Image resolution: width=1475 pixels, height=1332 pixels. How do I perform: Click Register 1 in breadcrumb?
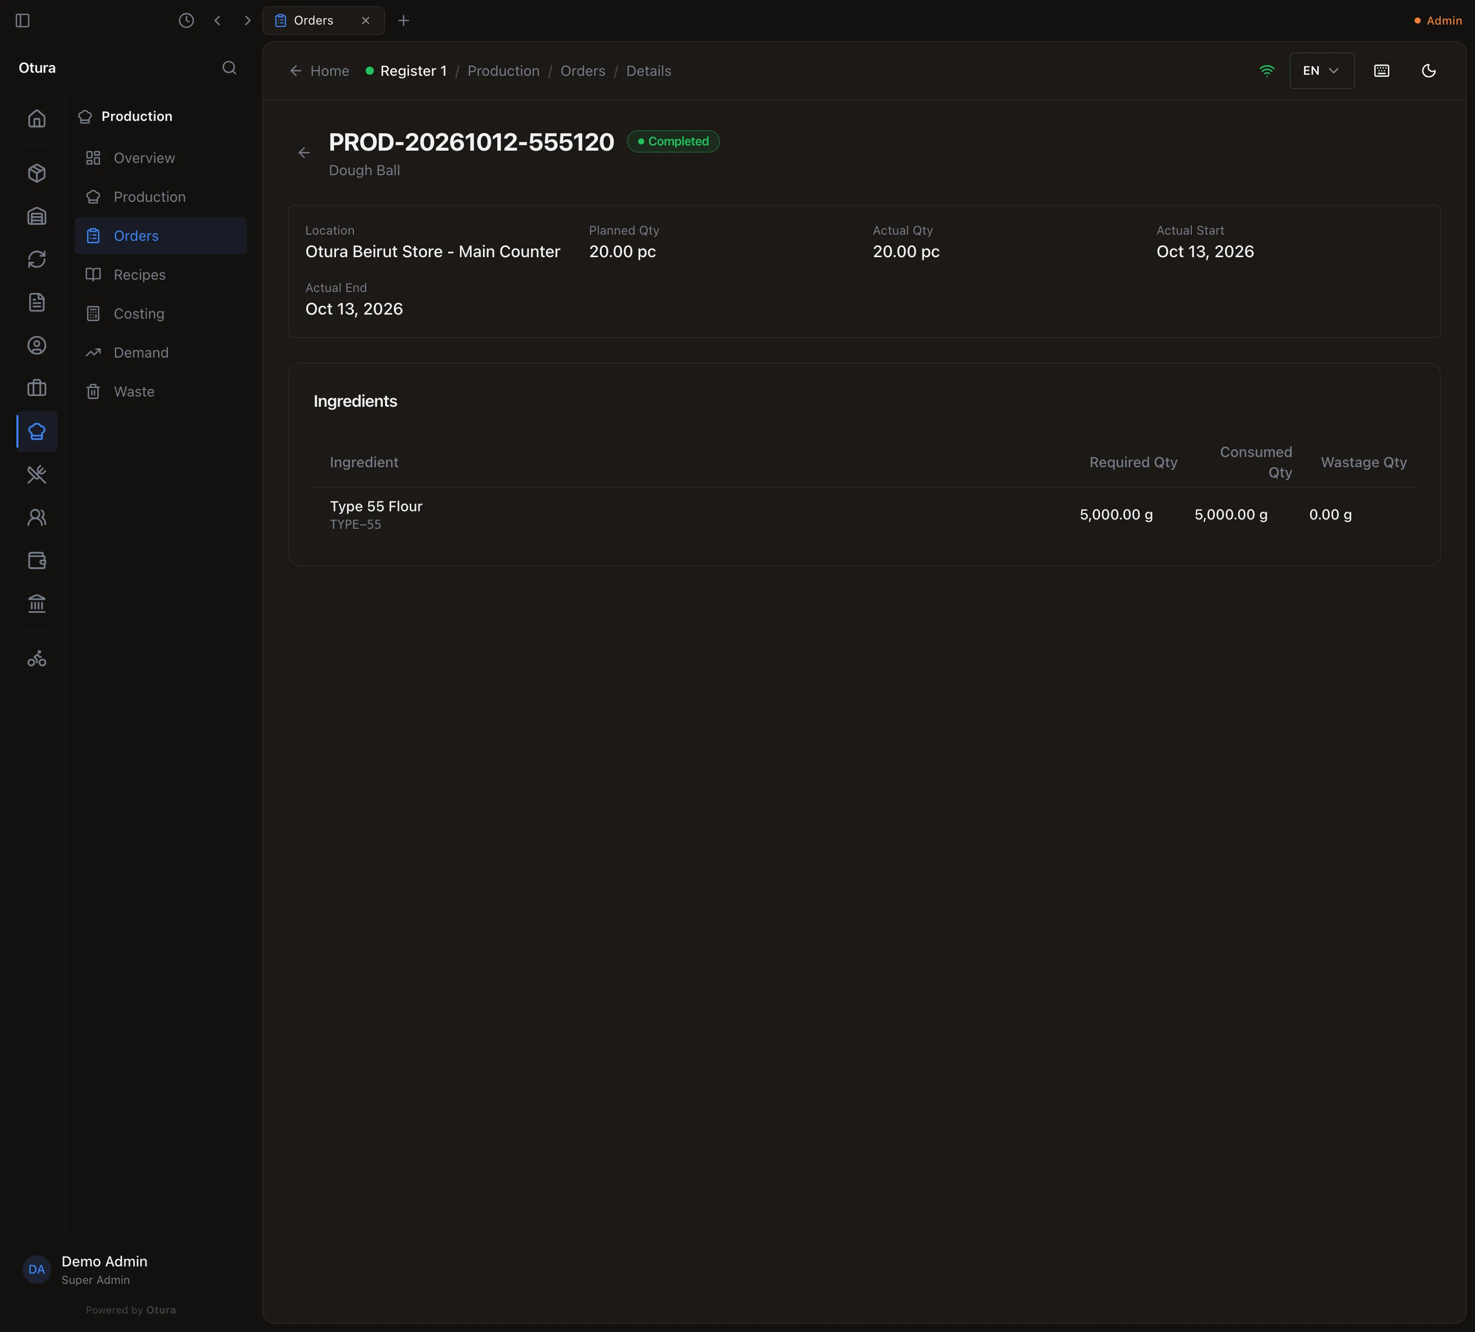coord(406,71)
